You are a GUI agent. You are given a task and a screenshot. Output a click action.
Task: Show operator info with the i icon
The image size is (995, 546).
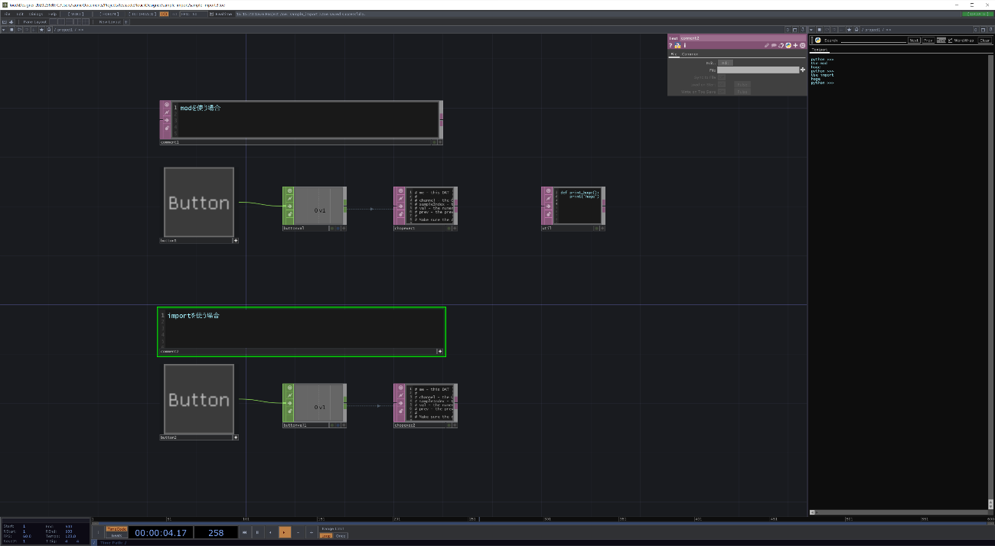pyautogui.click(x=684, y=46)
